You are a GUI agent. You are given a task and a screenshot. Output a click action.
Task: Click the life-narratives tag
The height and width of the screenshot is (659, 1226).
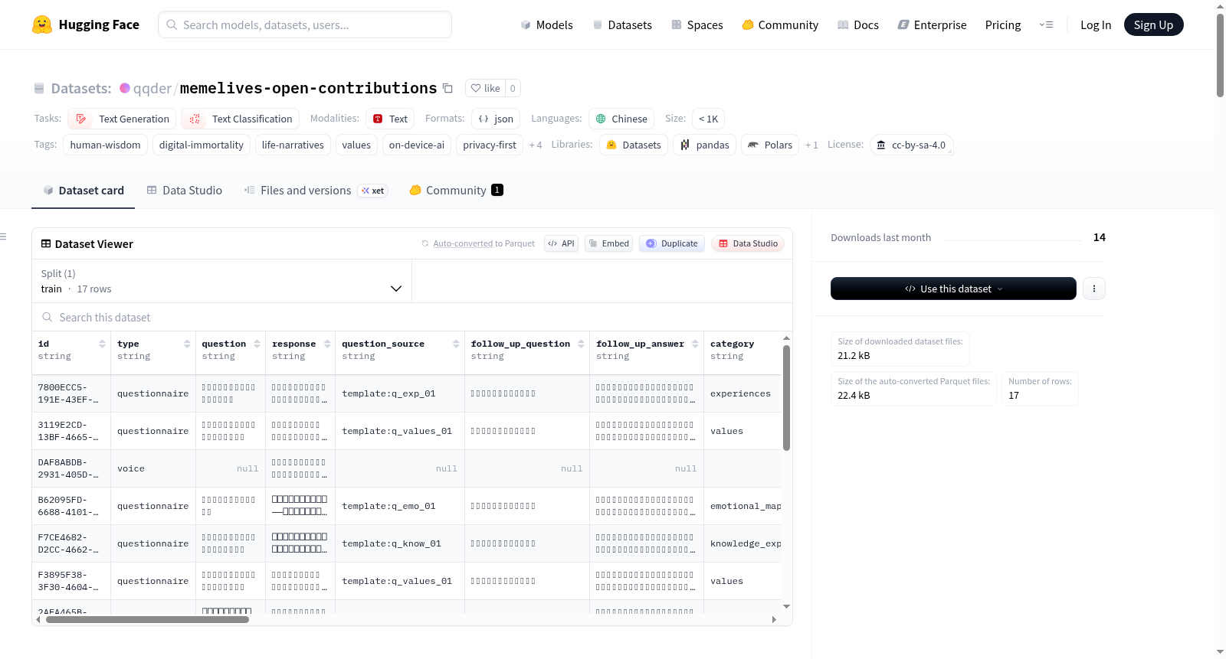(293, 145)
